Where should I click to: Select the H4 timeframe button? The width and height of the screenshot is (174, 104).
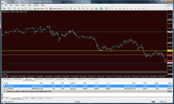[x=131, y=9]
